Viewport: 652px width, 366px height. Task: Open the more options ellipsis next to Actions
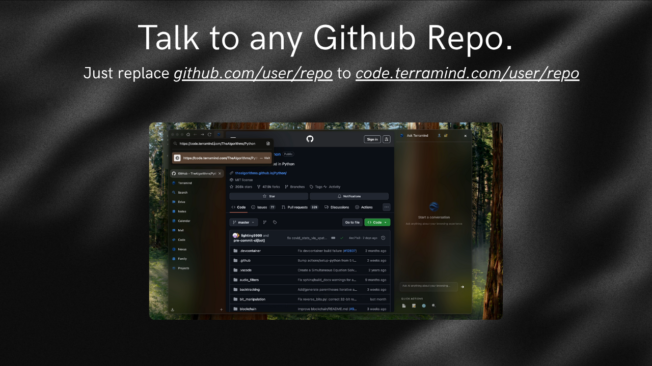pos(387,207)
